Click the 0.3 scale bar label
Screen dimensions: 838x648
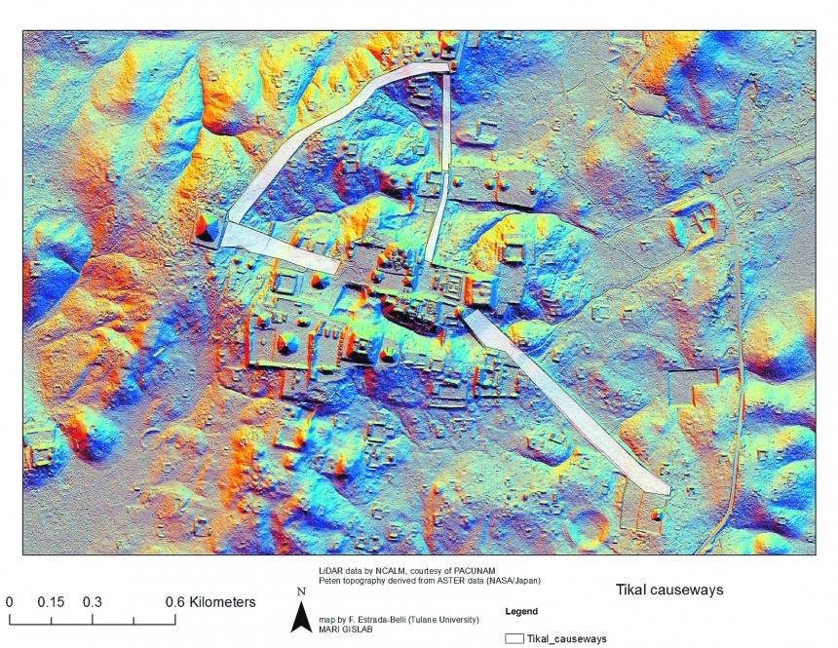pyautogui.click(x=93, y=601)
